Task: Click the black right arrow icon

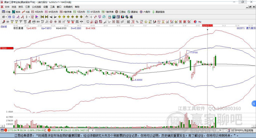Action: [x=55, y=17]
